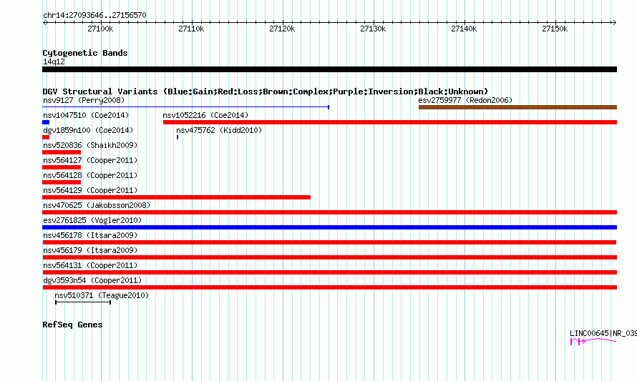Click the 27110k ruler tick label
The image size is (637, 381).
coord(191,29)
